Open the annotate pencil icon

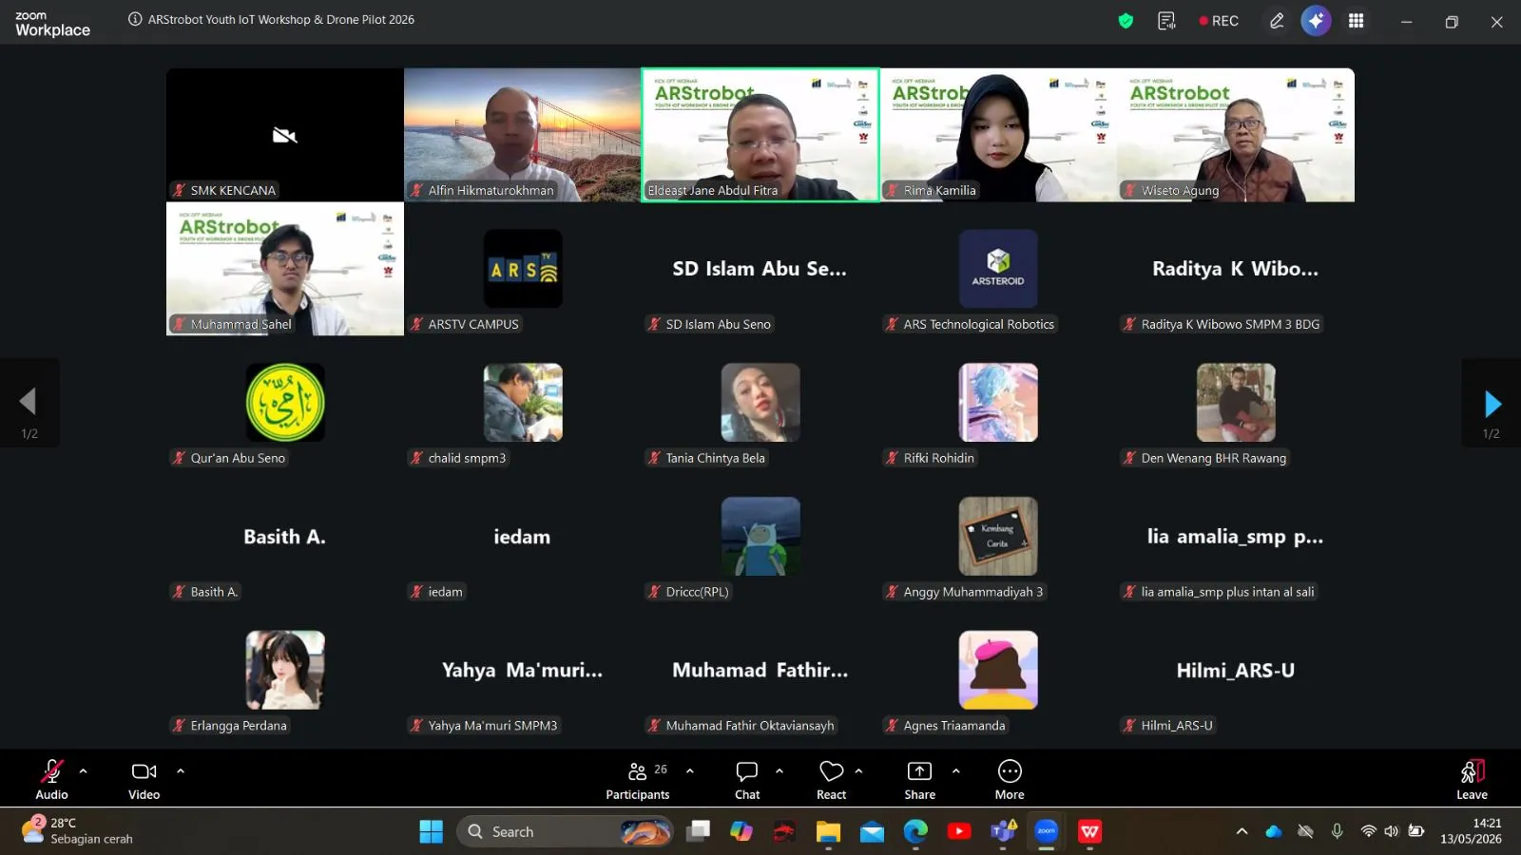[1277, 21]
